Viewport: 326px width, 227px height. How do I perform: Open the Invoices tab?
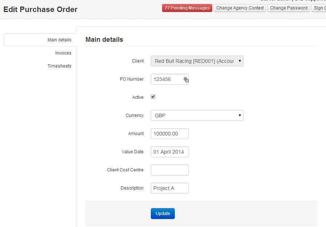(63, 53)
